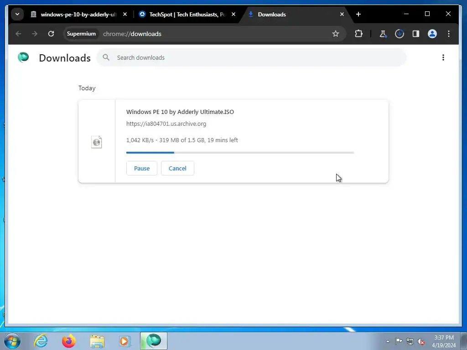Launch Firefox from taskbar

(69, 341)
